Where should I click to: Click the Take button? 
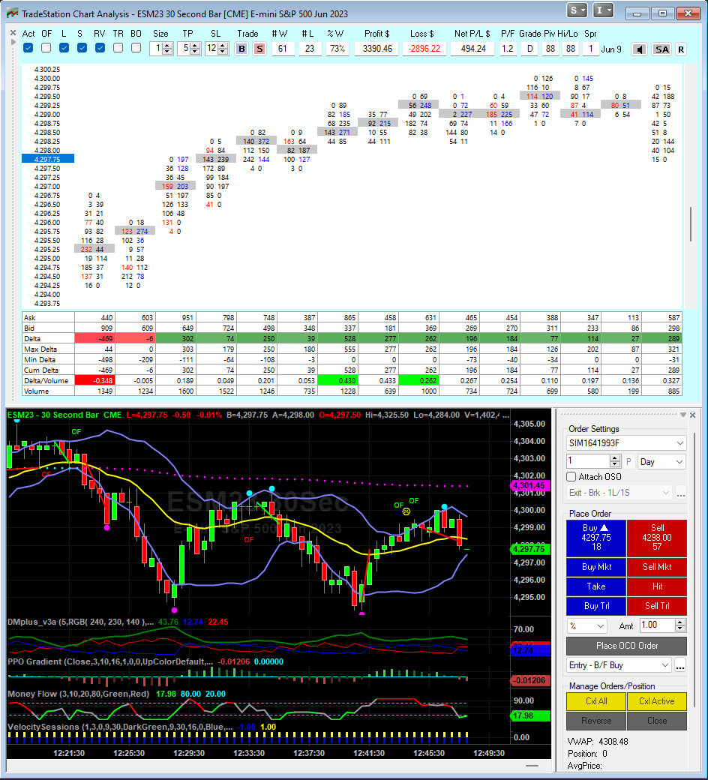coord(596,586)
